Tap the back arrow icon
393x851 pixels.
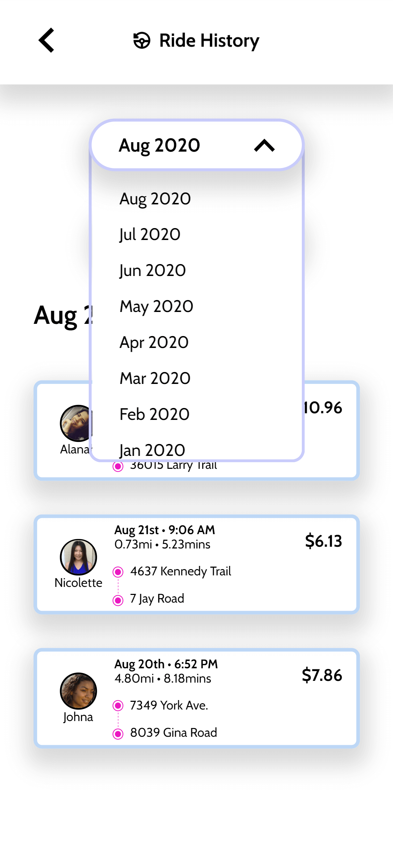[x=46, y=40]
